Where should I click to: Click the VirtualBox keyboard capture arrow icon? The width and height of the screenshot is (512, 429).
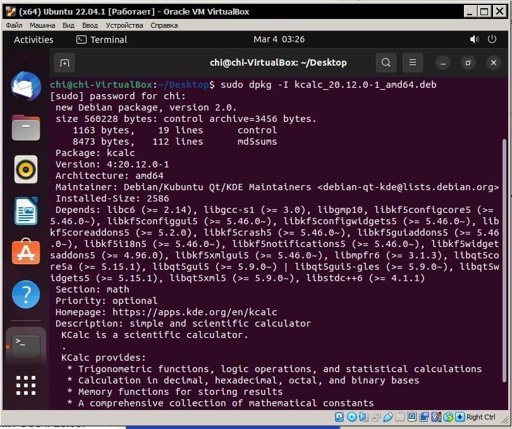click(x=460, y=416)
